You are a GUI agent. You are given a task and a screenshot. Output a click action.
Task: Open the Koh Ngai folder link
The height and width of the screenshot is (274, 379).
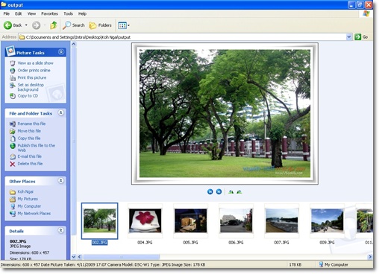[x=25, y=191]
